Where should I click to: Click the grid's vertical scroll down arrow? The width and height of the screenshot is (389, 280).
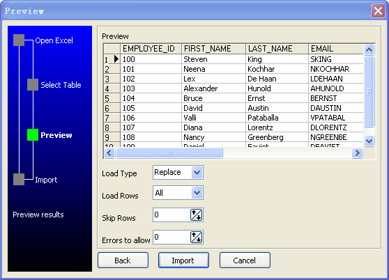click(x=369, y=141)
